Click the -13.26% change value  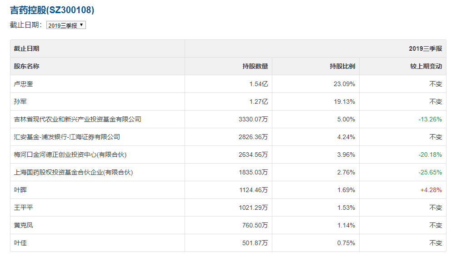430,119
